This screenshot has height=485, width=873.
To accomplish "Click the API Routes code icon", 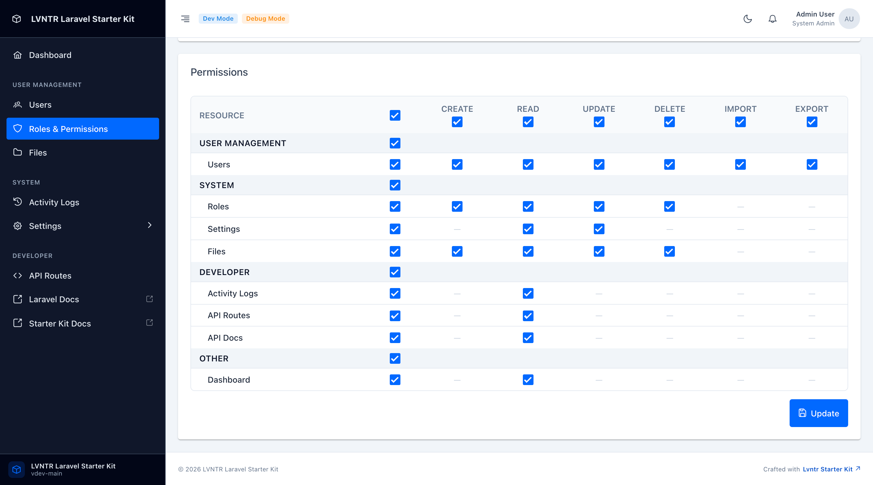I will tap(18, 276).
